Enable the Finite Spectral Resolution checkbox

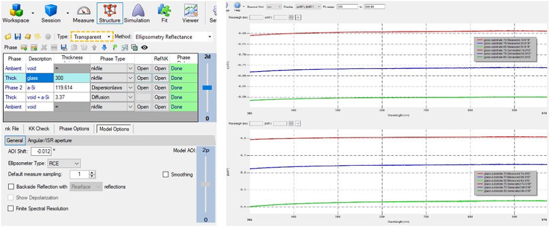point(11,208)
